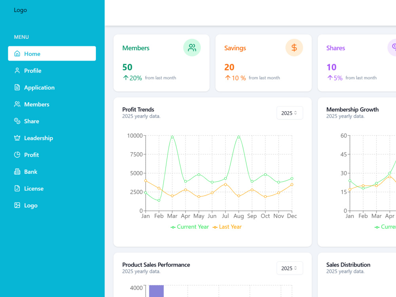
Task: Click the Members card title
Action: [136, 48]
